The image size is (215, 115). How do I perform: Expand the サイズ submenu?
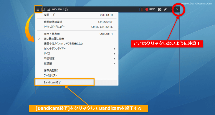tap(77, 54)
